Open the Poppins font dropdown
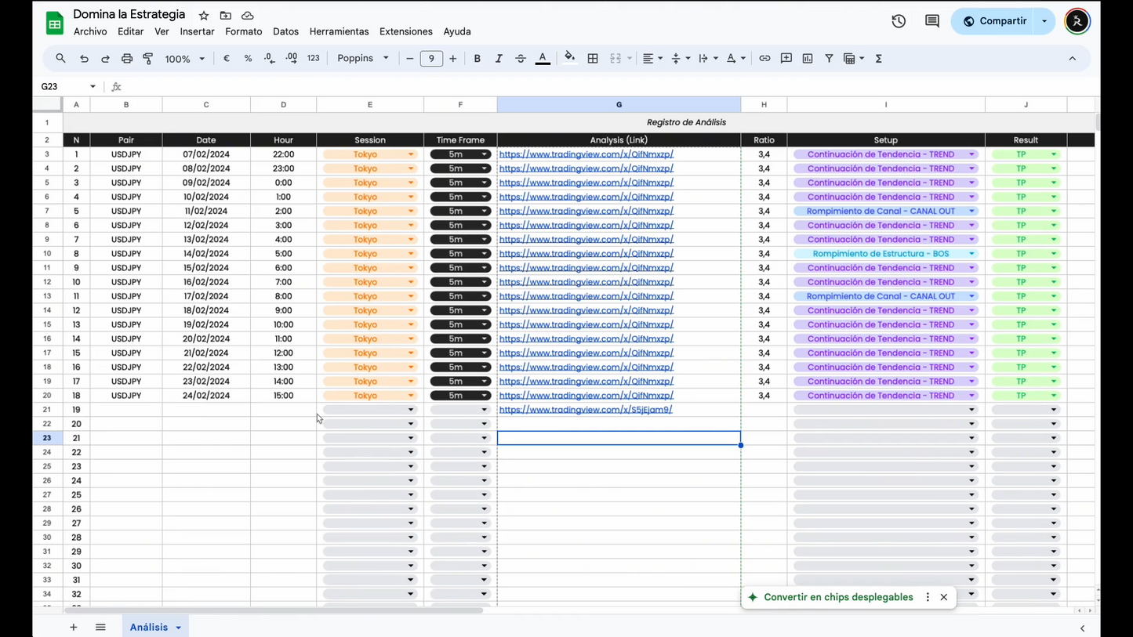1133x637 pixels. pos(363,59)
